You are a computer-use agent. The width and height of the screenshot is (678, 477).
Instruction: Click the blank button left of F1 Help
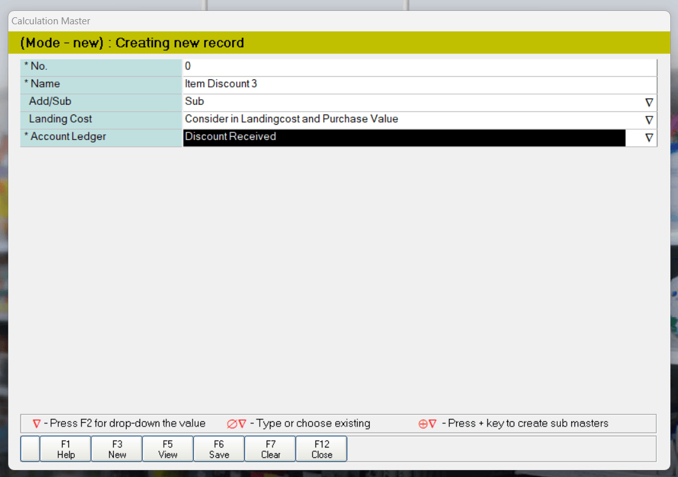point(30,449)
